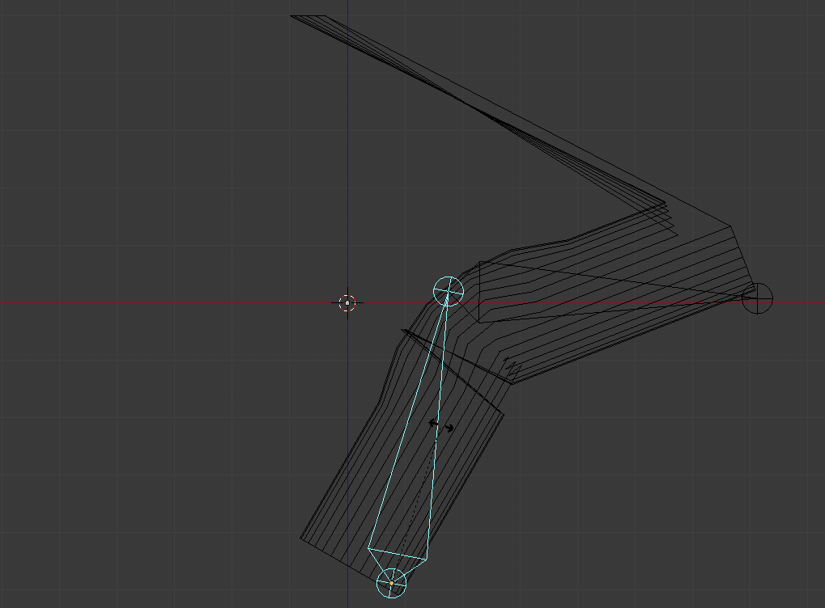Select the bone joint with the orange dot

point(392,583)
